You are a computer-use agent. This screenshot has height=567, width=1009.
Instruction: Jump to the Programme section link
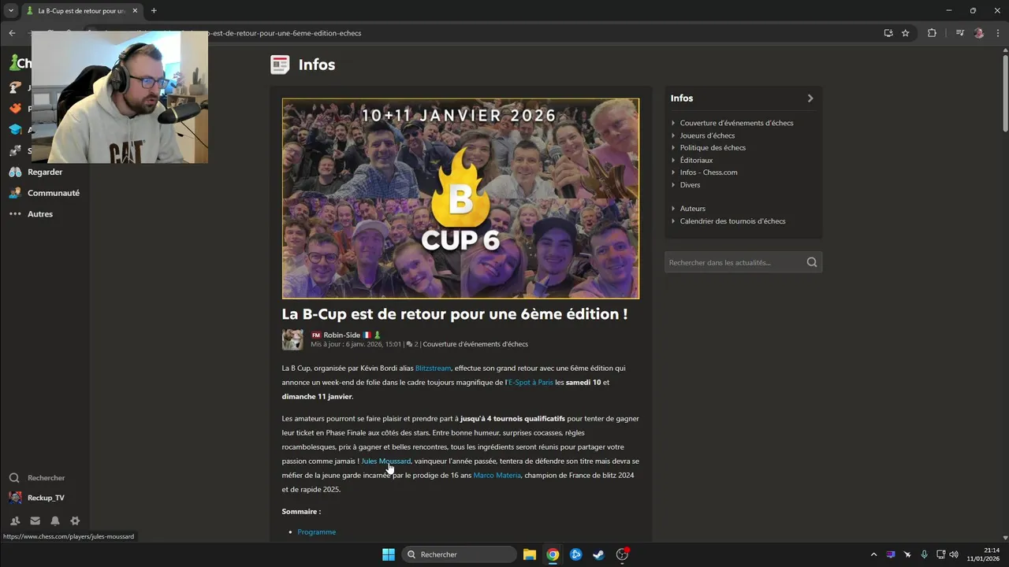[x=317, y=532]
